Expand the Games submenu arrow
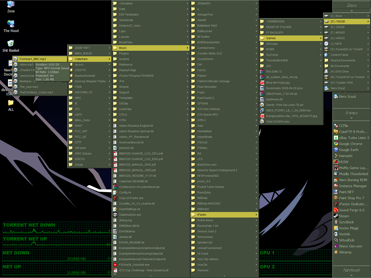The height and width of the screenshot is (278, 371). point(321,38)
